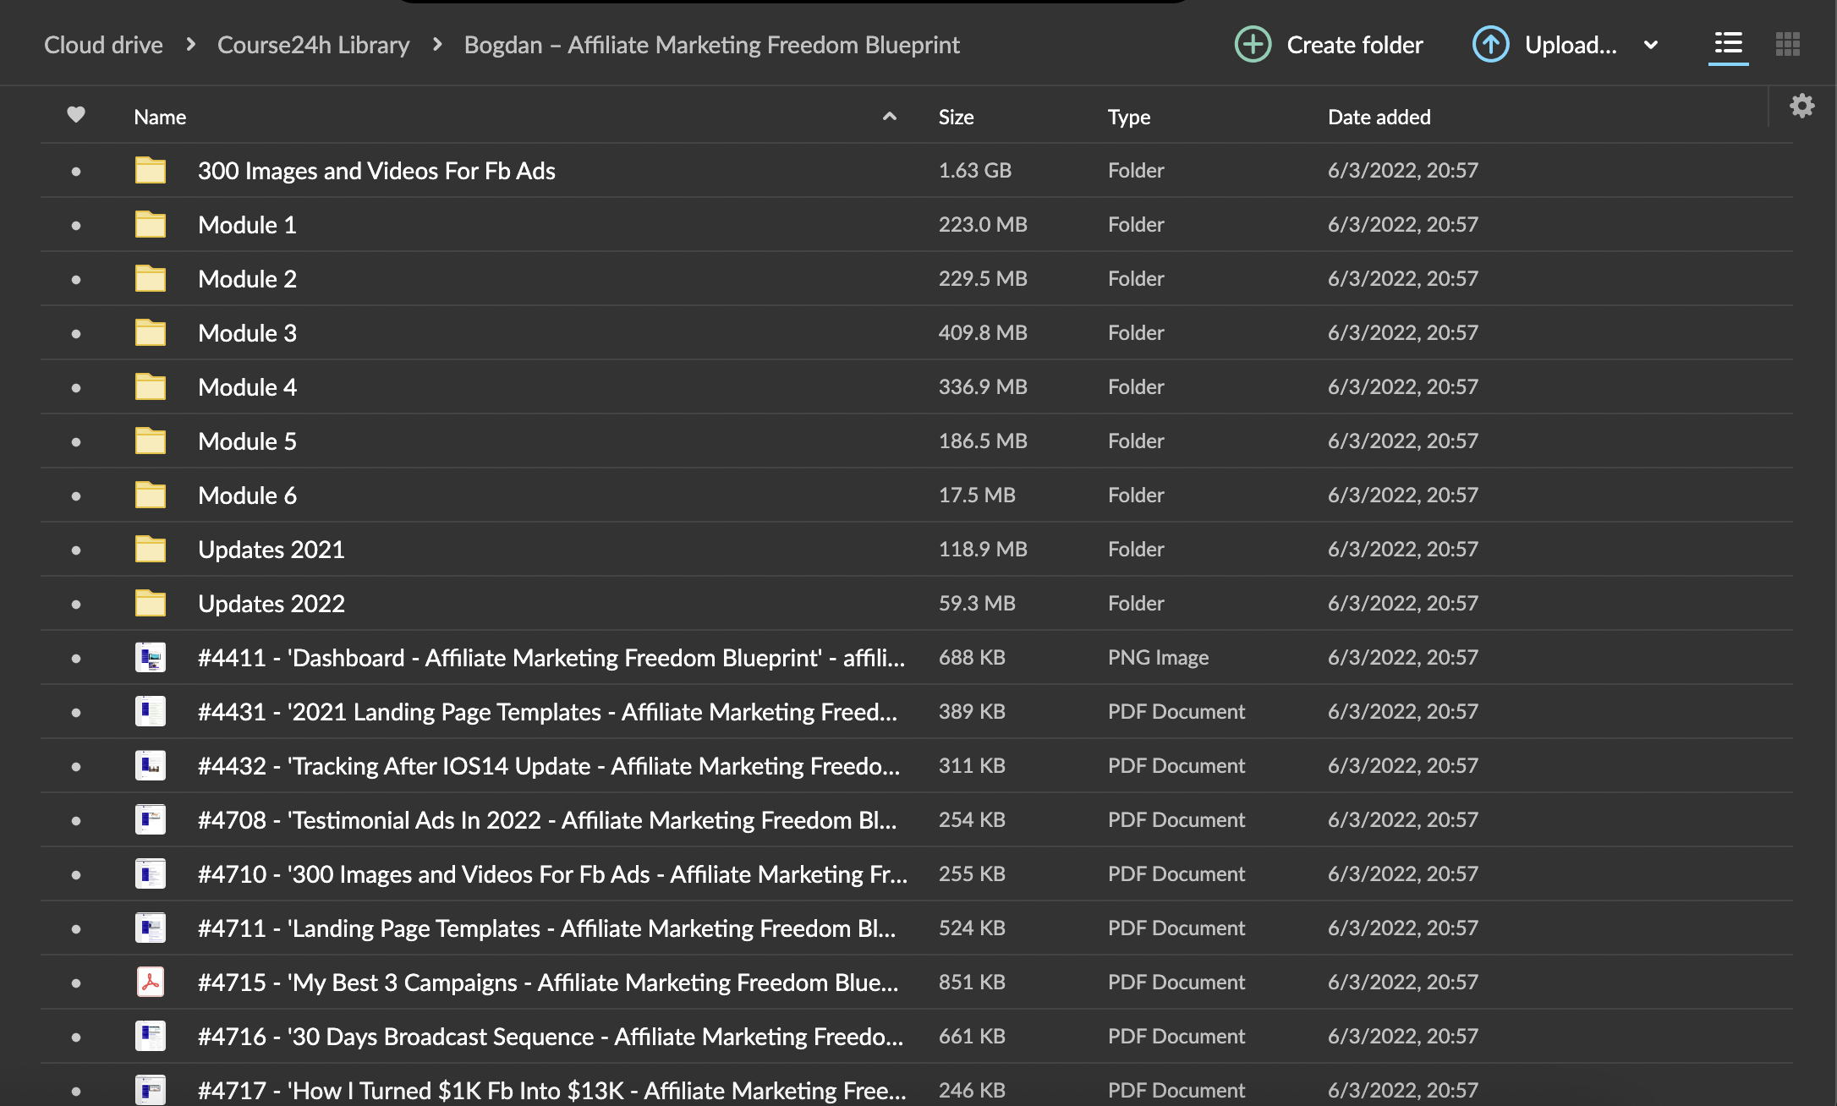1837x1106 pixels.
Task: Sort by the Size column header
Action: 956,117
